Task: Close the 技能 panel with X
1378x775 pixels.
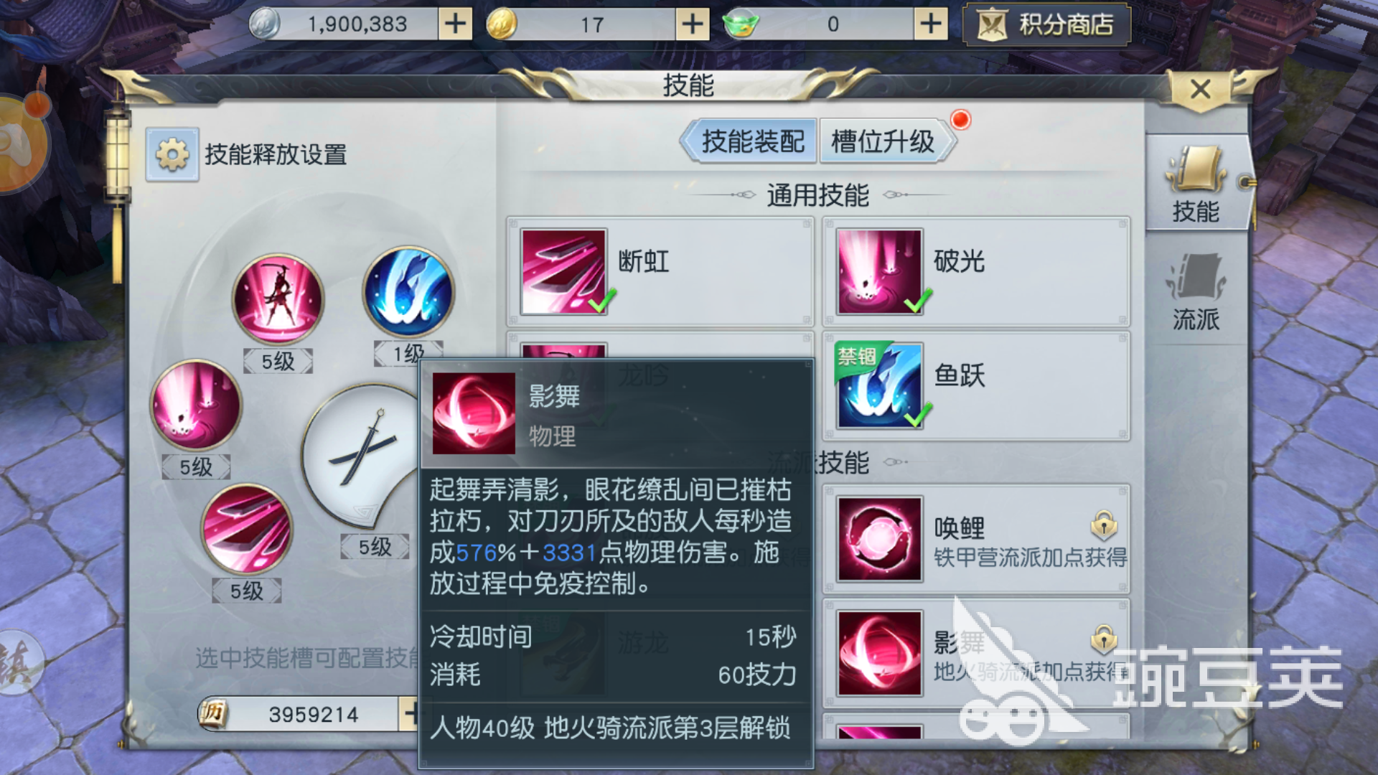Action: (x=1200, y=90)
